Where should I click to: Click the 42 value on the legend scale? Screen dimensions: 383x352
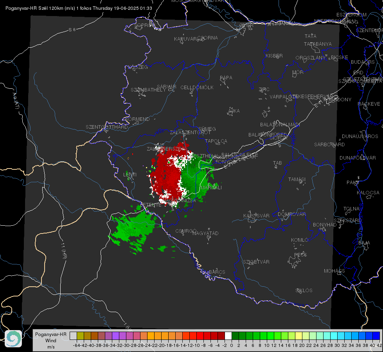click(379, 345)
